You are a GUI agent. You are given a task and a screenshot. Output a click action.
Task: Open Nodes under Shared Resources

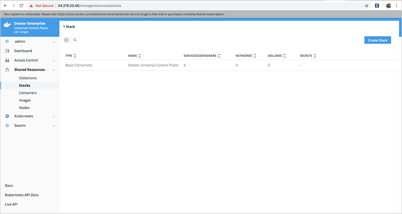pos(24,108)
